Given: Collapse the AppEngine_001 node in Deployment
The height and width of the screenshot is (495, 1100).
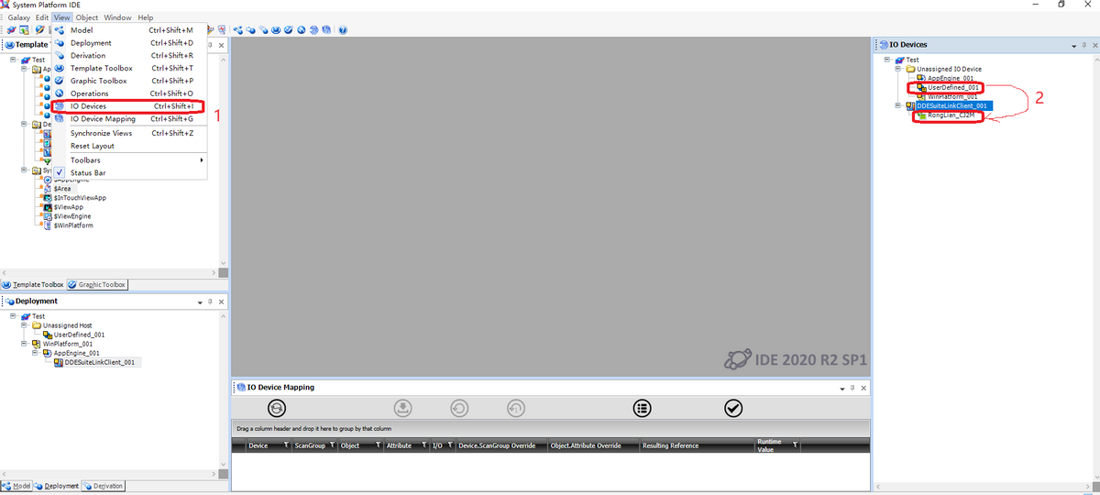Looking at the screenshot, I should [x=35, y=353].
